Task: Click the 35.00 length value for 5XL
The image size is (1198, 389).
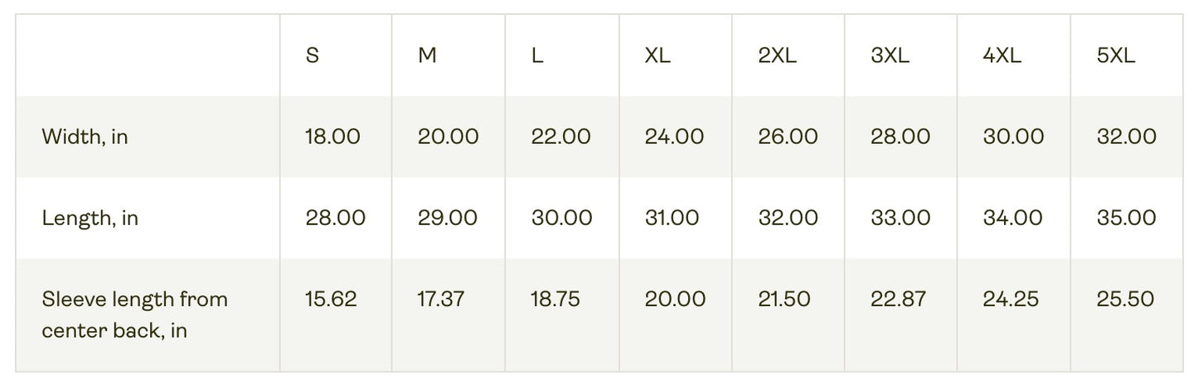Action: tap(1126, 218)
